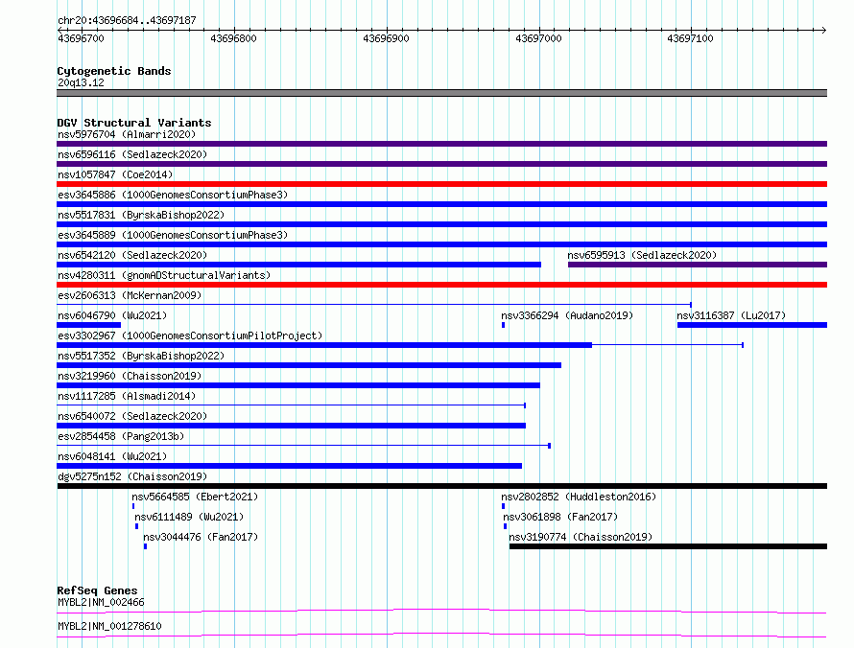Click the nsv5517352 (ByrskaBishop2022) variant bar
Screen dimensions: 854x648
(309, 365)
